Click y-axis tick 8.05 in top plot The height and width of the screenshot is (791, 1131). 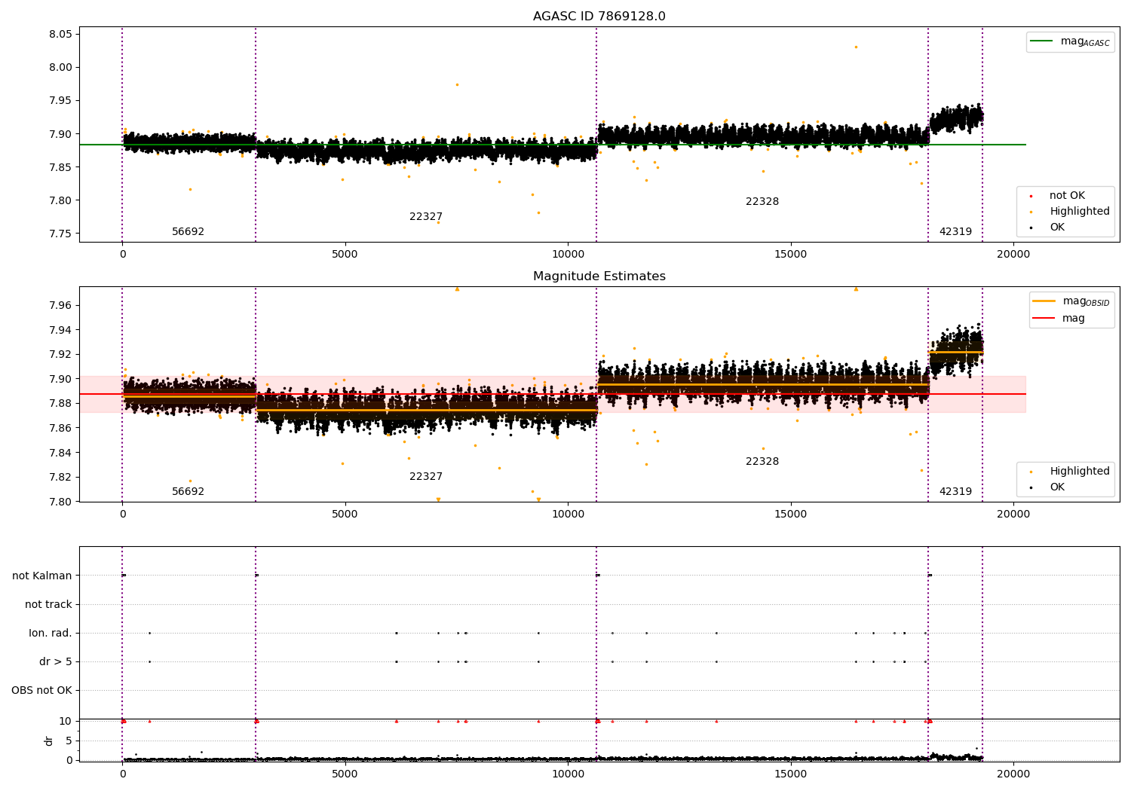(61, 35)
